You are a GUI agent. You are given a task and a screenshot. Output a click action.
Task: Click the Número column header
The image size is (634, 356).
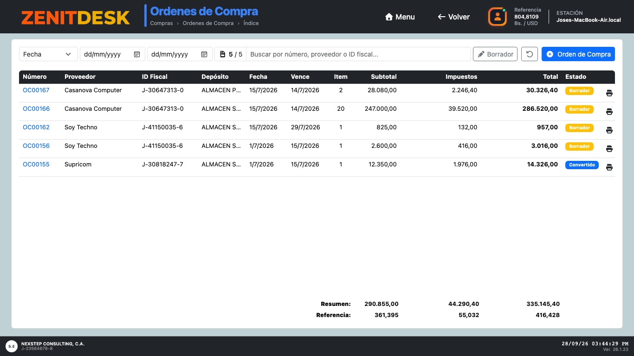pos(35,77)
